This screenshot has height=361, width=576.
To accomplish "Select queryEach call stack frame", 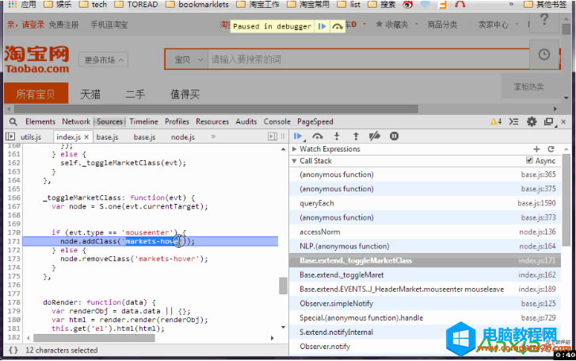I will (317, 203).
